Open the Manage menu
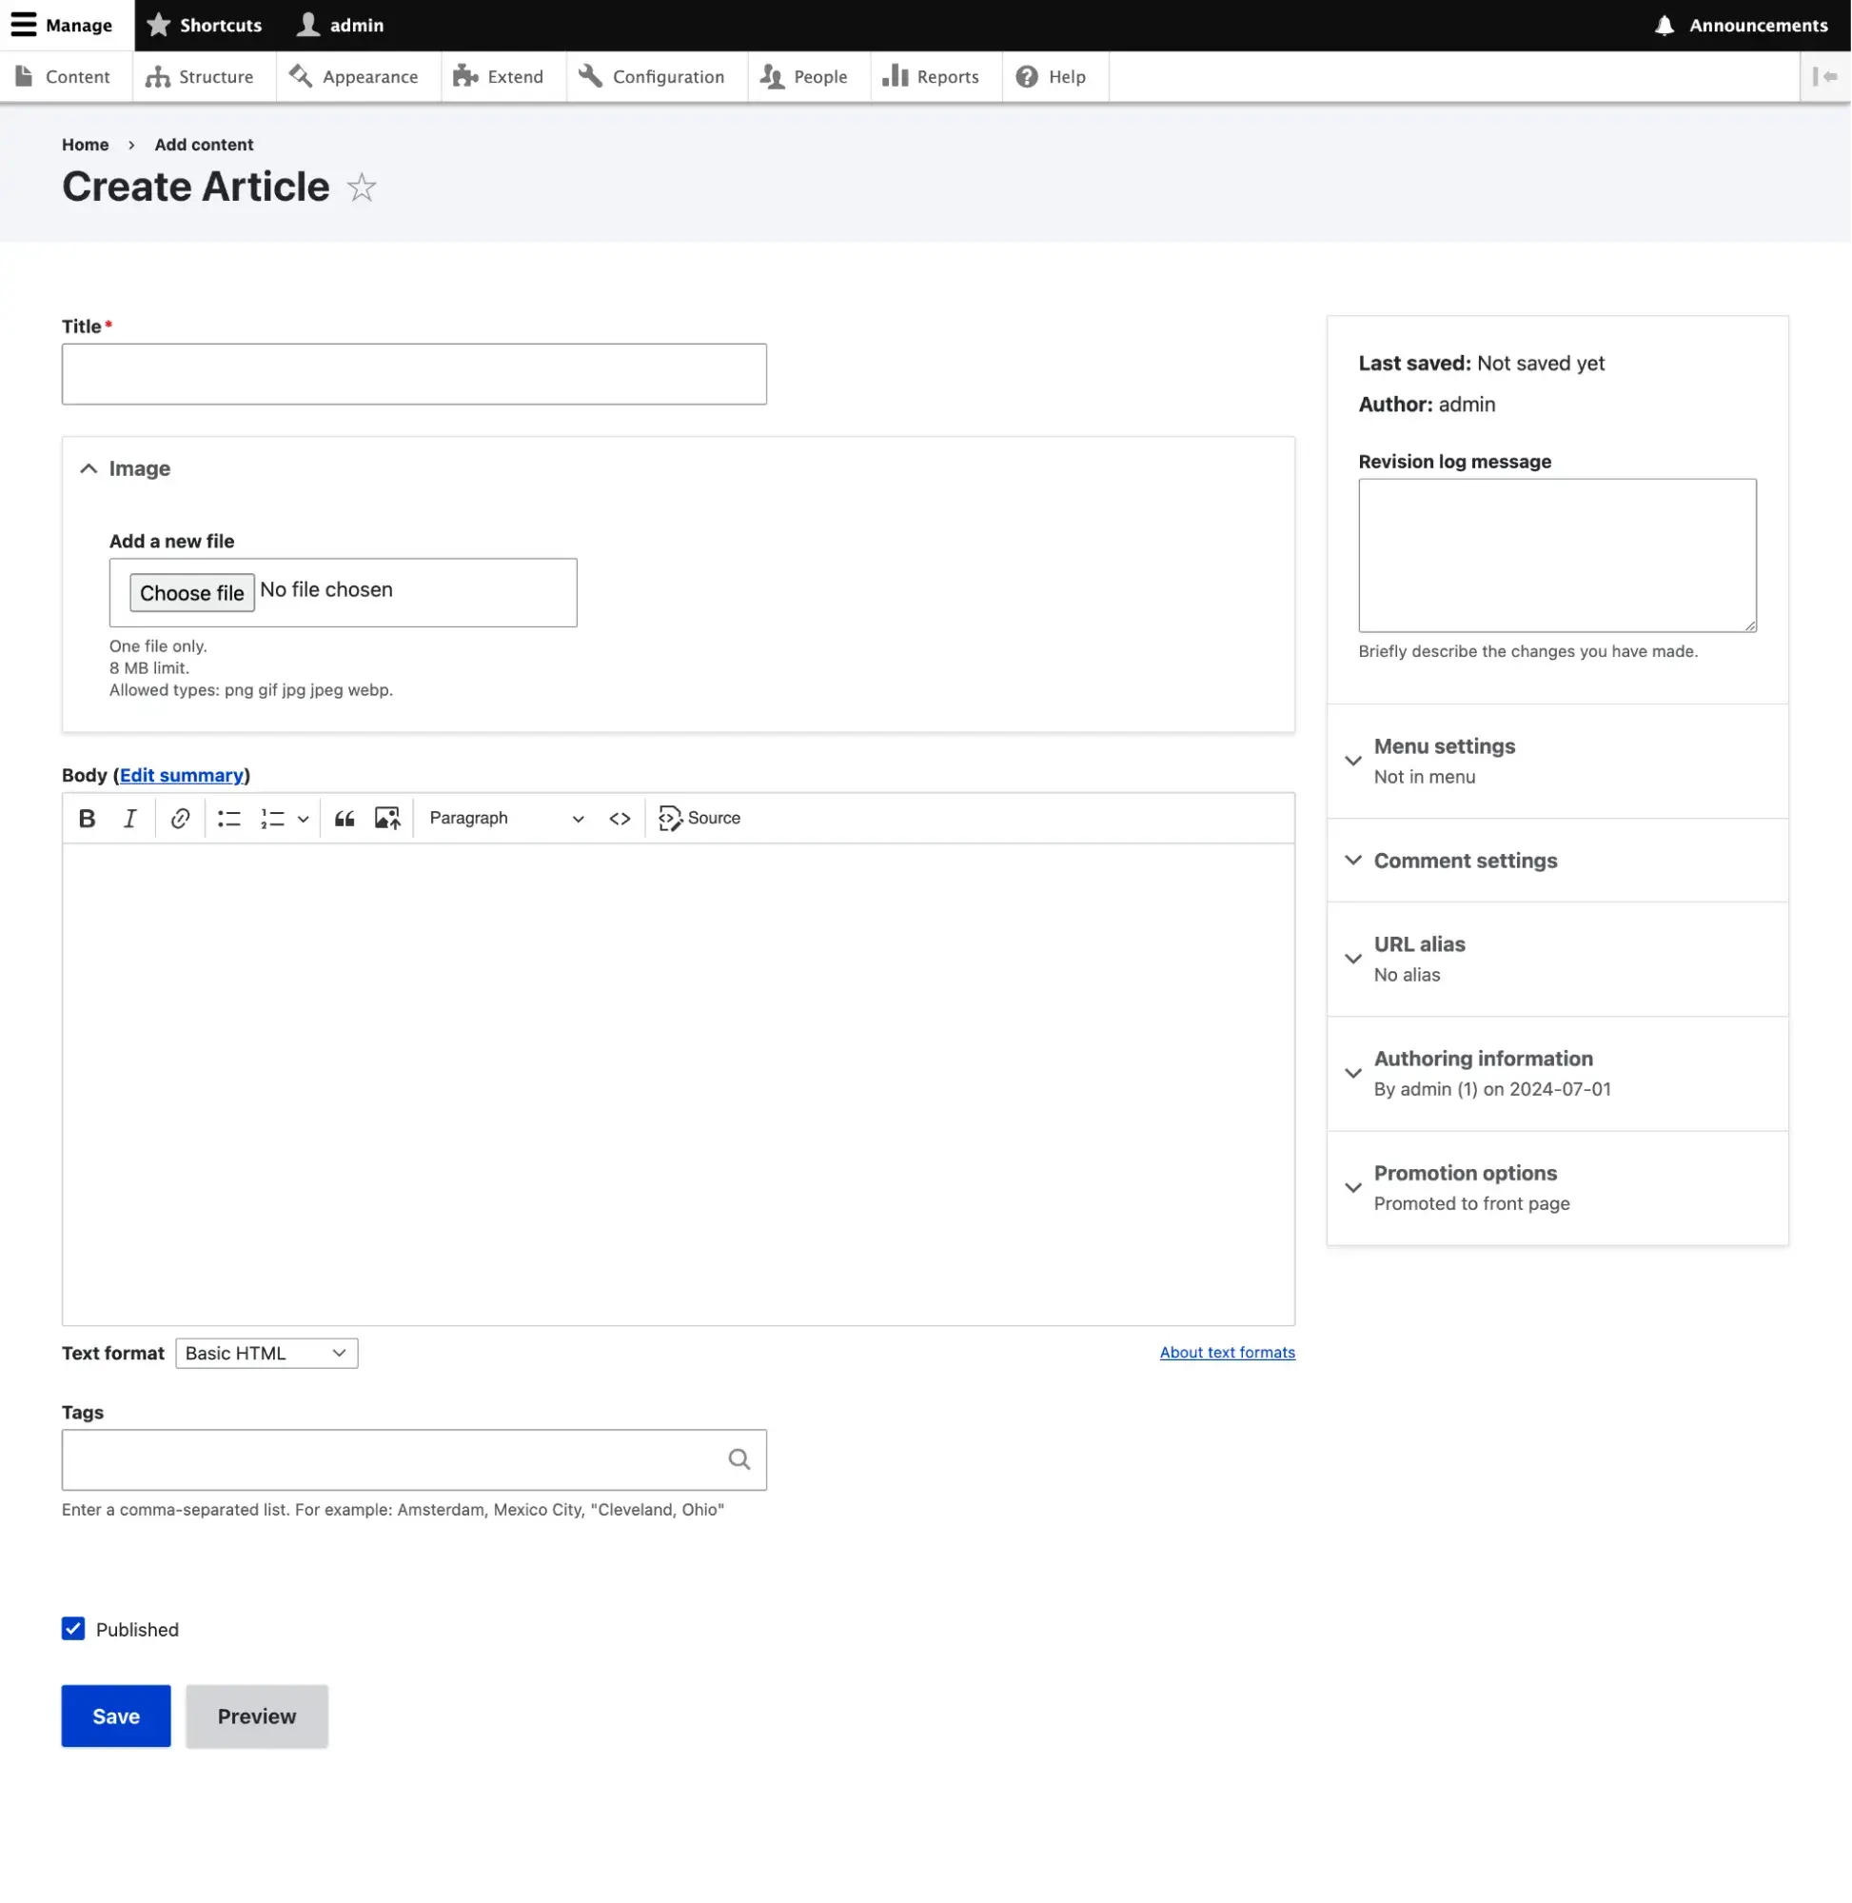The height and width of the screenshot is (1903, 1852). (63, 25)
